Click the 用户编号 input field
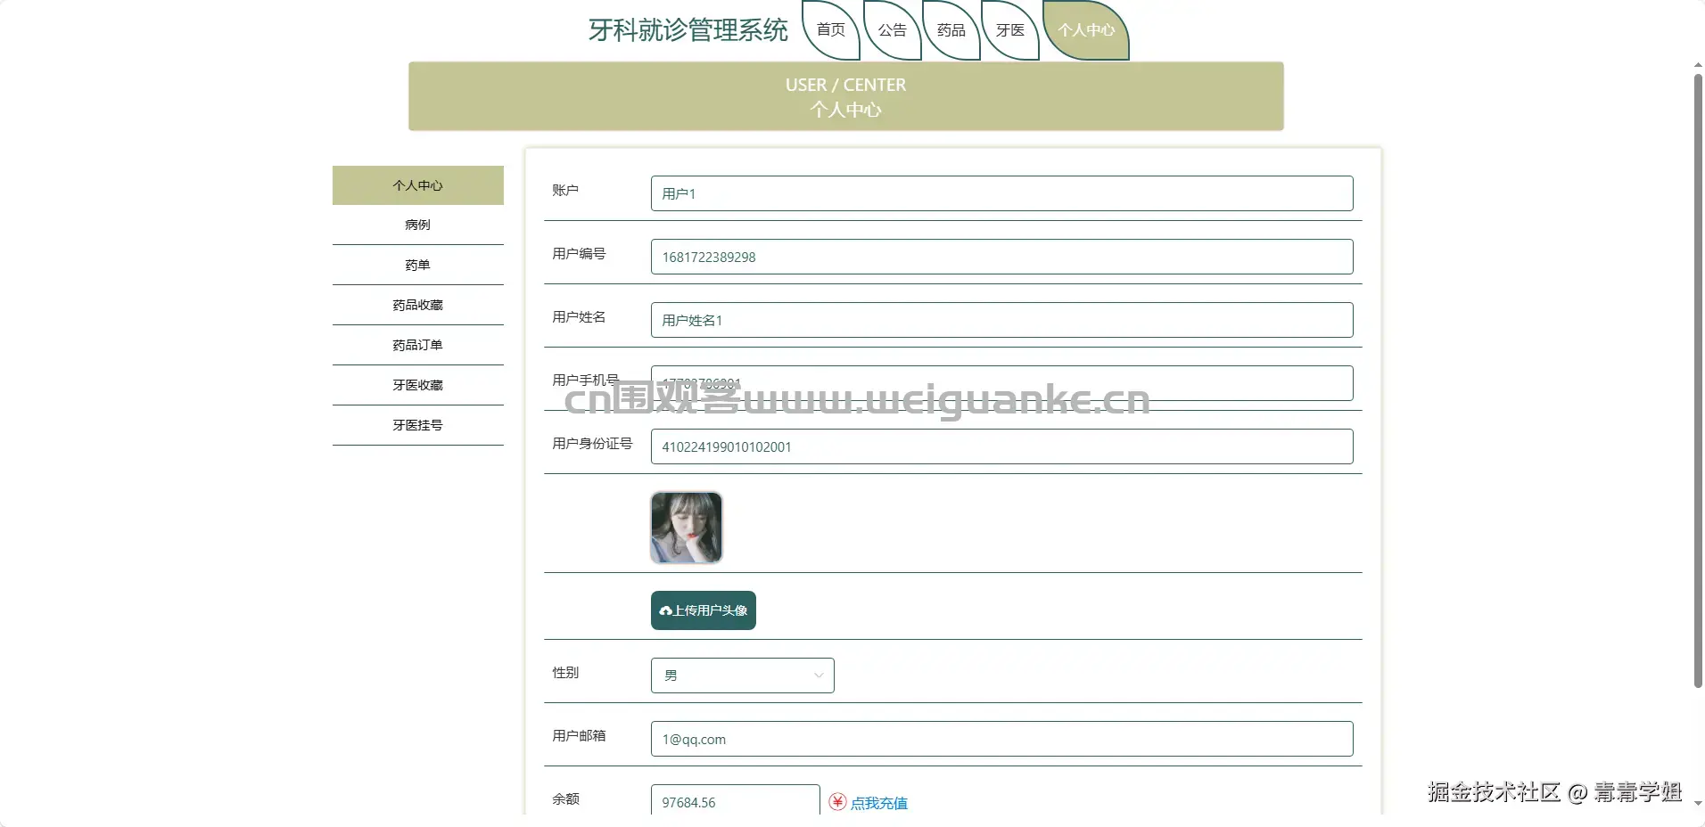Viewport: 1705px width, 827px height. click(1001, 257)
